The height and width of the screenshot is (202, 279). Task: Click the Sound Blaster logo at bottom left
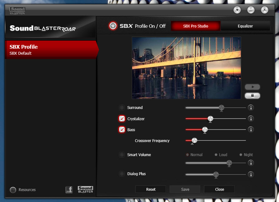tap(85, 190)
